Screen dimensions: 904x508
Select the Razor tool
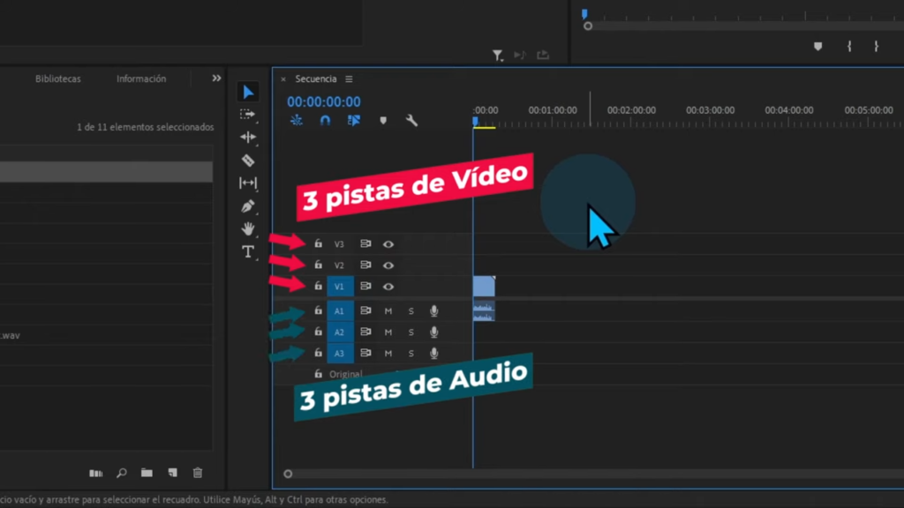[x=248, y=161]
